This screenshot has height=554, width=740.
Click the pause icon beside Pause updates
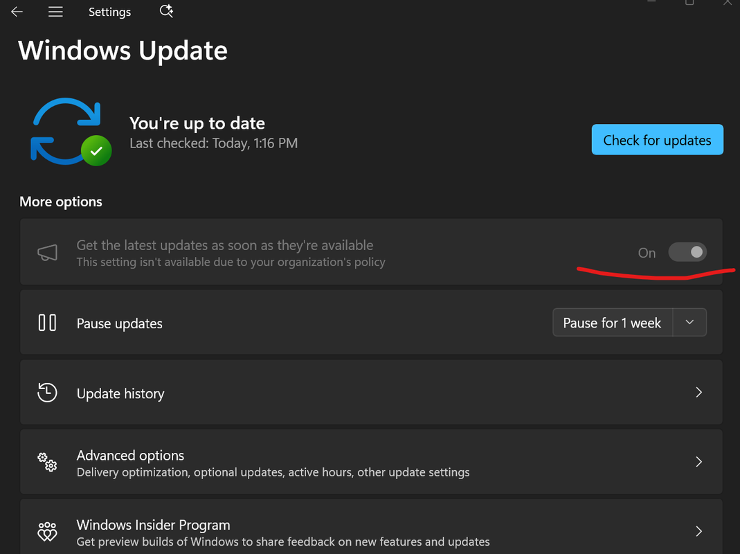47,323
